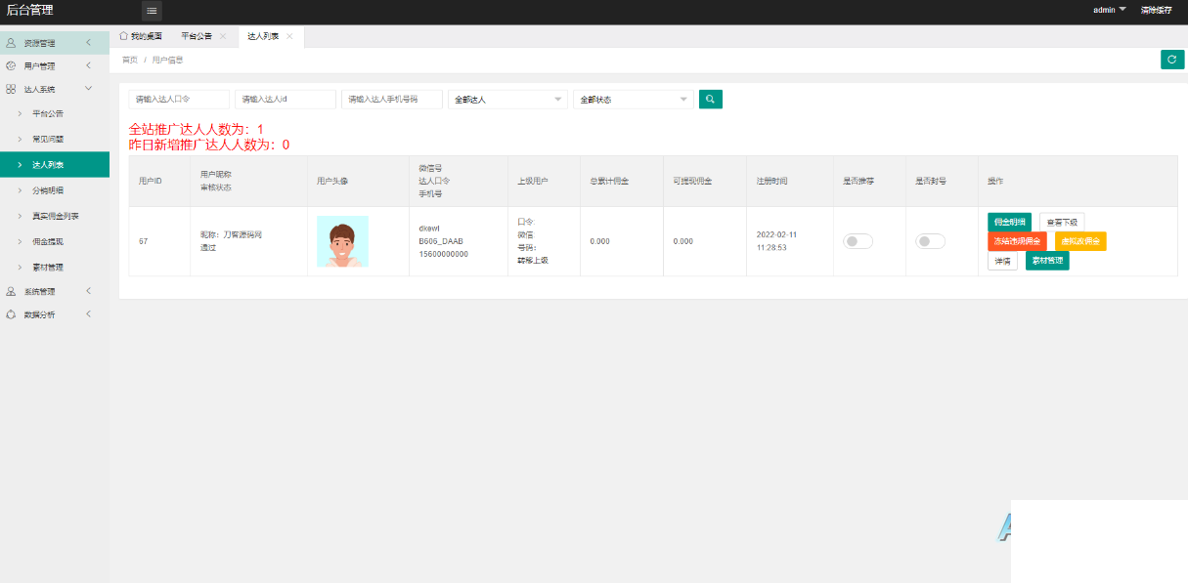1188x583 pixels.
Task: Click 清除缓存 in the top bar
Action: [1156, 10]
